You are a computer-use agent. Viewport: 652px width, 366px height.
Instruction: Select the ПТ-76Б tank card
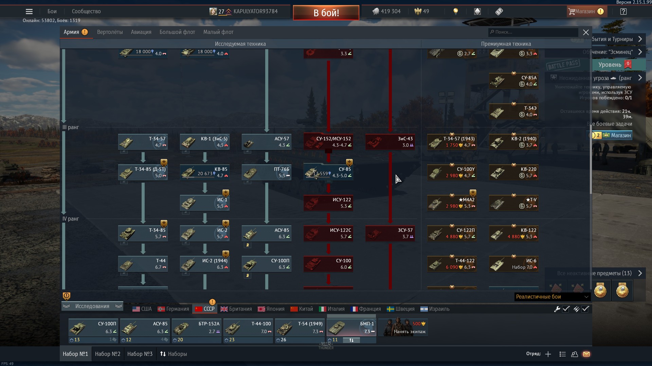pos(267,172)
